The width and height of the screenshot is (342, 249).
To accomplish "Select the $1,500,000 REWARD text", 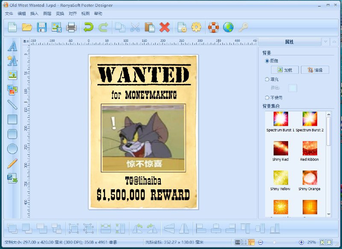I will coord(143,194).
